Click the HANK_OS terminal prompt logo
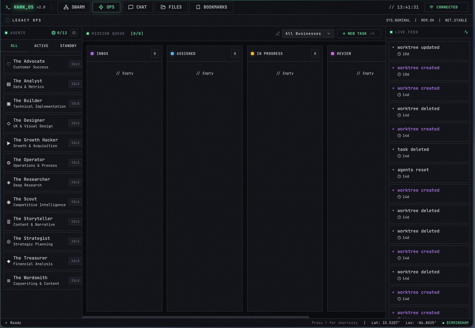Image resolution: width=475 pixels, height=328 pixels. click(8, 7)
